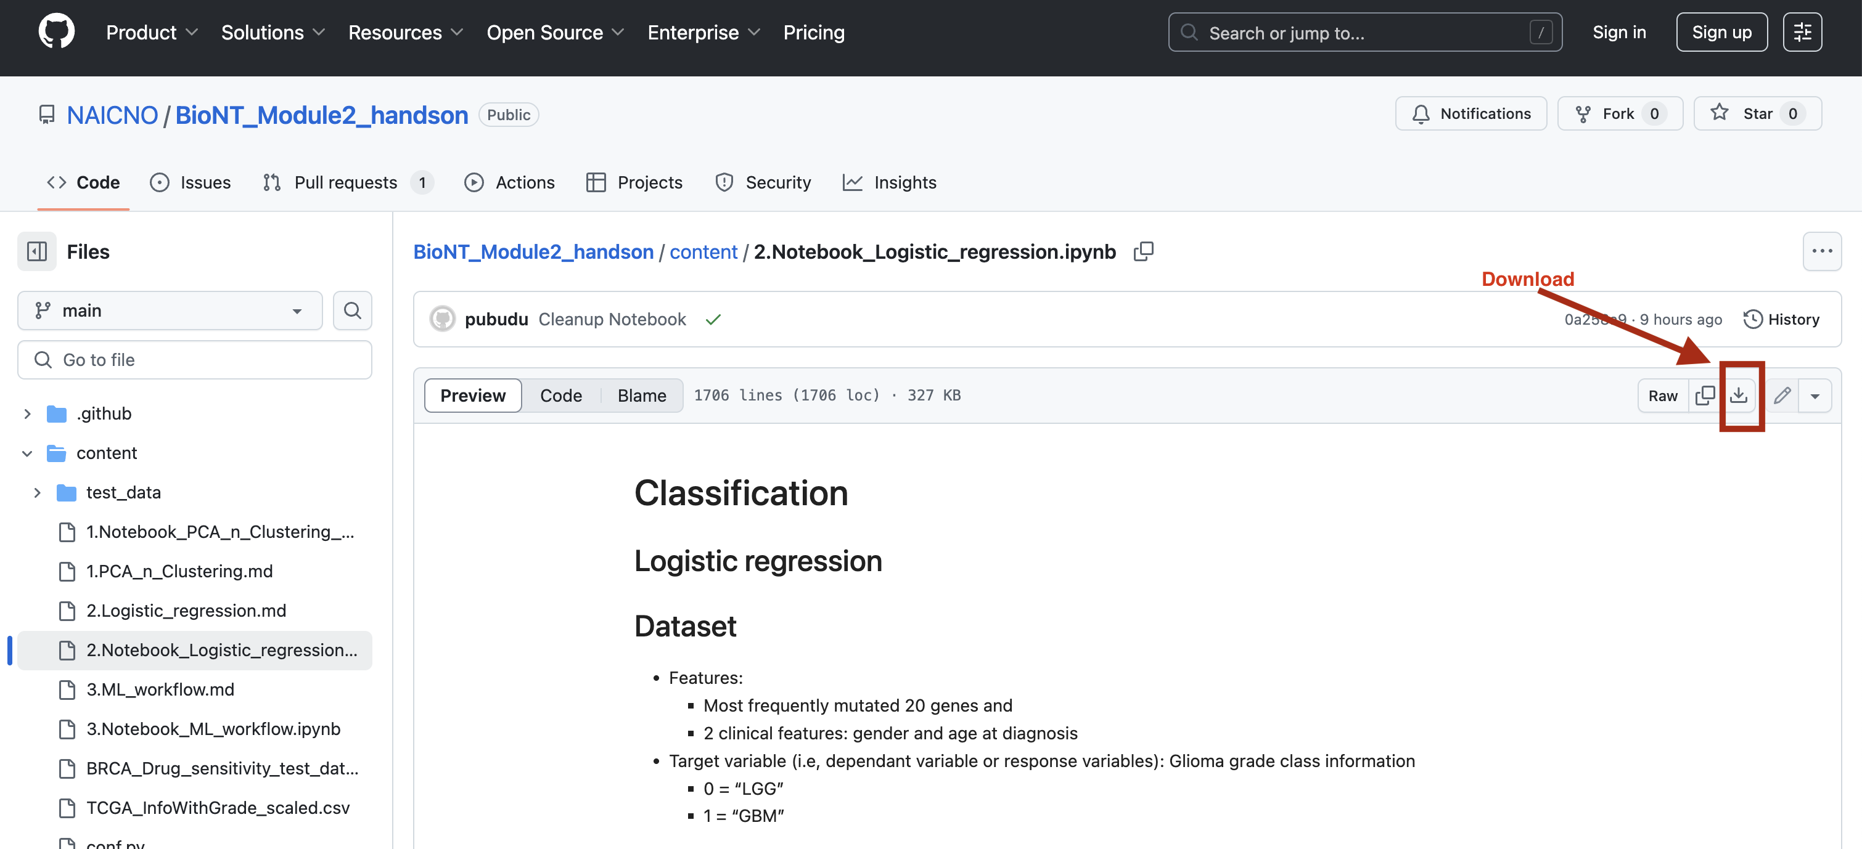Switch to the Code repository tab
The image size is (1862, 849).
coord(83,182)
